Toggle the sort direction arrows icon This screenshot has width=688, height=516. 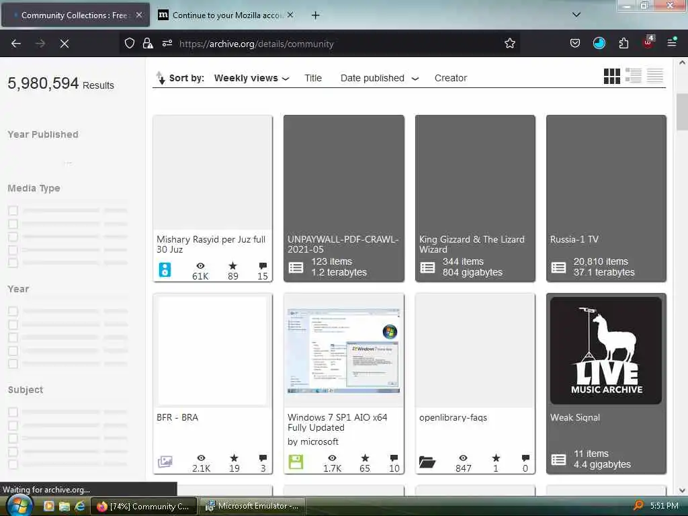click(161, 78)
